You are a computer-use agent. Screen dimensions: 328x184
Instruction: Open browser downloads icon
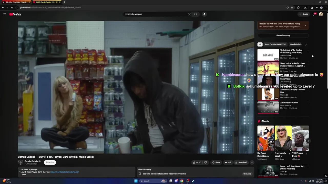point(312,7)
